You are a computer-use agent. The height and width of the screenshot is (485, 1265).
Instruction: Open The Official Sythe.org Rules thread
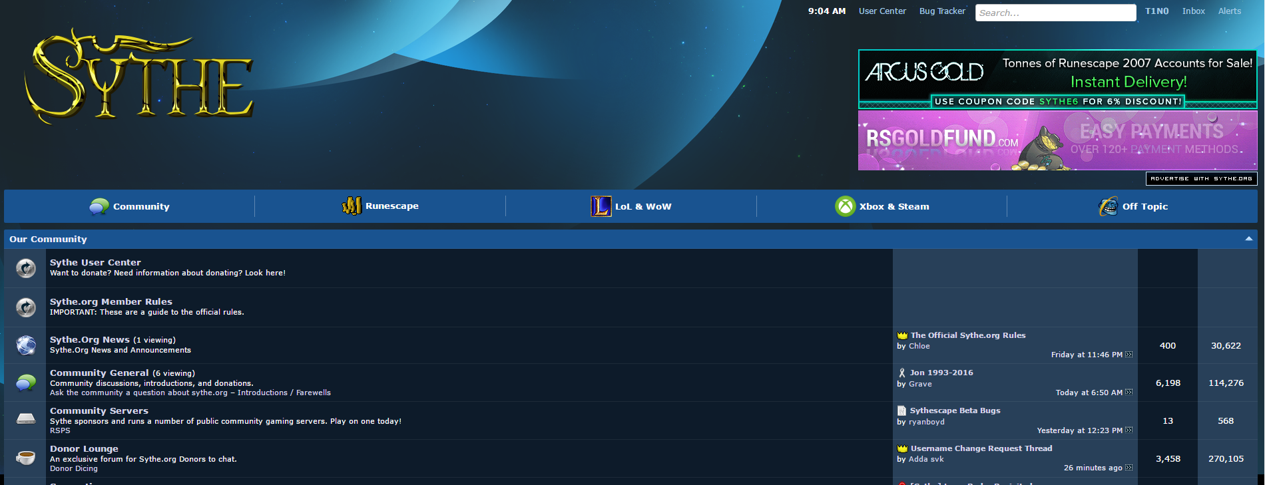click(967, 335)
